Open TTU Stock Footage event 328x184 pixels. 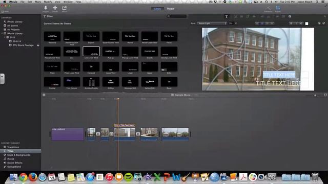23,45
